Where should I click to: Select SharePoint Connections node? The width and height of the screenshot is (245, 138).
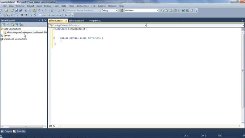click(15, 39)
